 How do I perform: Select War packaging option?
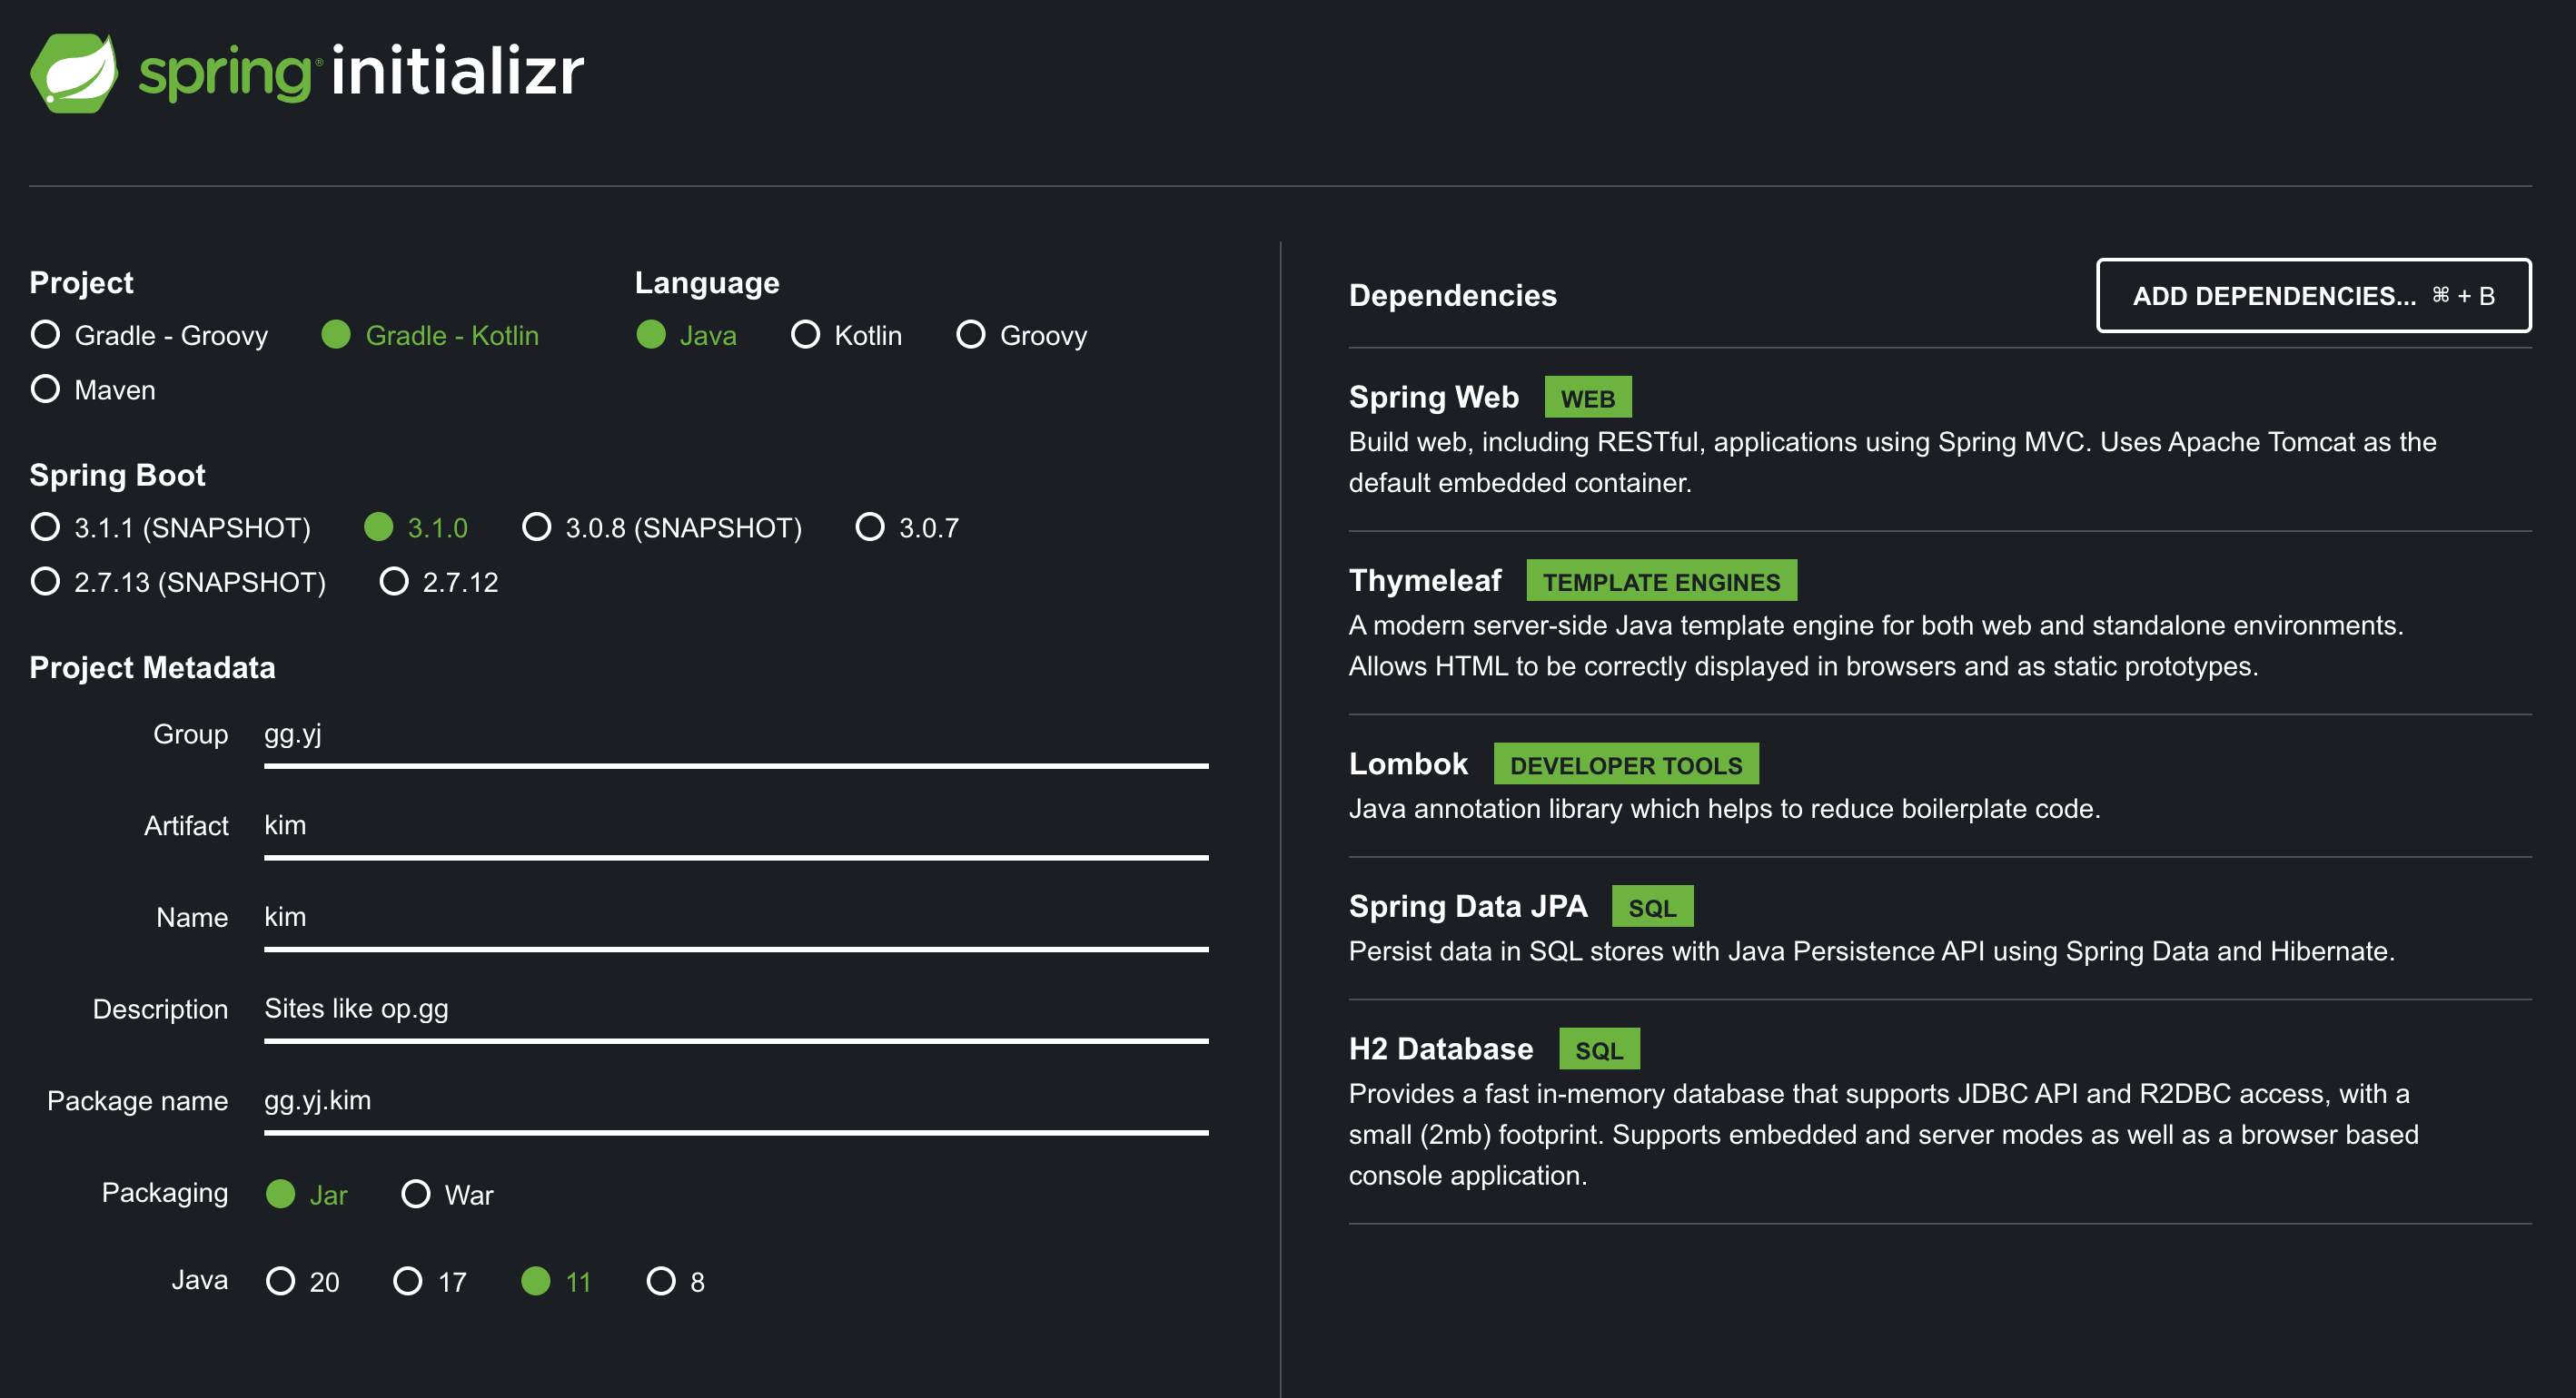(x=447, y=1194)
